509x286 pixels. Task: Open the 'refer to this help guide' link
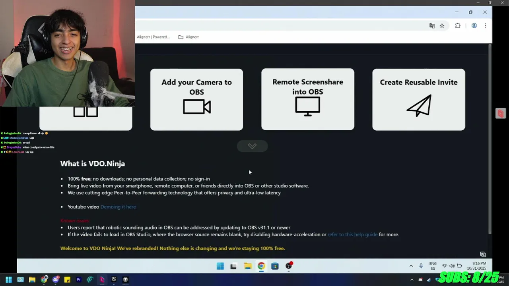pos(352,234)
